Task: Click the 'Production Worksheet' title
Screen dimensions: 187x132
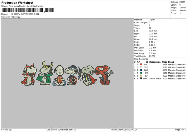Action: pos(17,2)
